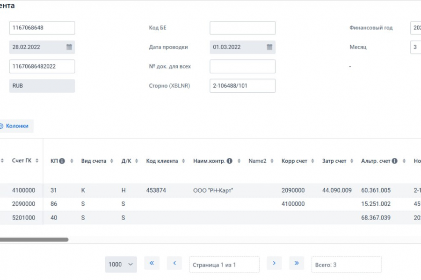Go to the next page
Image resolution: width=421 pixels, height=280 pixels.
[x=274, y=263]
